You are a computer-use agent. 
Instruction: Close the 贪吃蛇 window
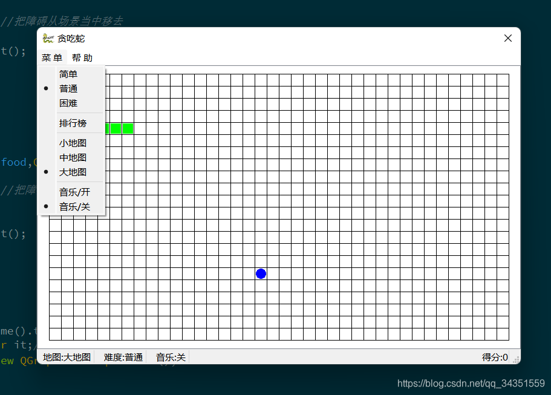coord(508,38)
